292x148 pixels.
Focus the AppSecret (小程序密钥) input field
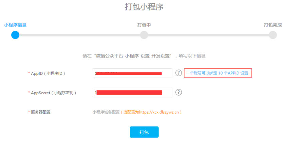(x=132, y=93)
